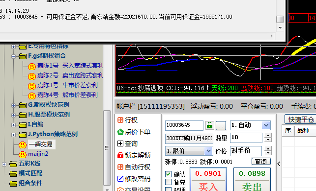Viewport: 316px width, 191px height.
Task: Open 点价下单 price order icon
Action: pos(120,132)
